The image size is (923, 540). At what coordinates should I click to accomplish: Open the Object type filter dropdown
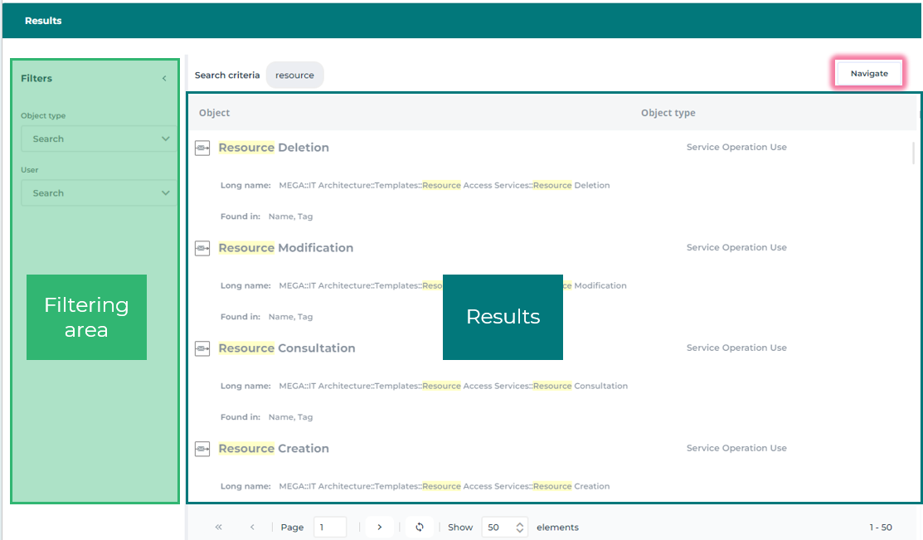point(99,139)
